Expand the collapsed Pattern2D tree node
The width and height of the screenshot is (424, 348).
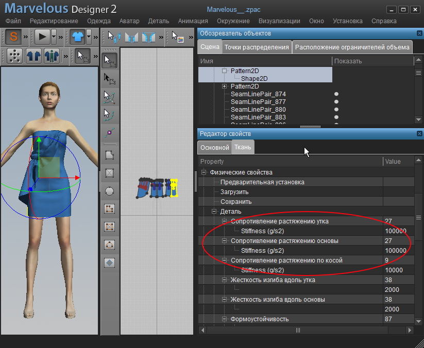pos(225,86)
